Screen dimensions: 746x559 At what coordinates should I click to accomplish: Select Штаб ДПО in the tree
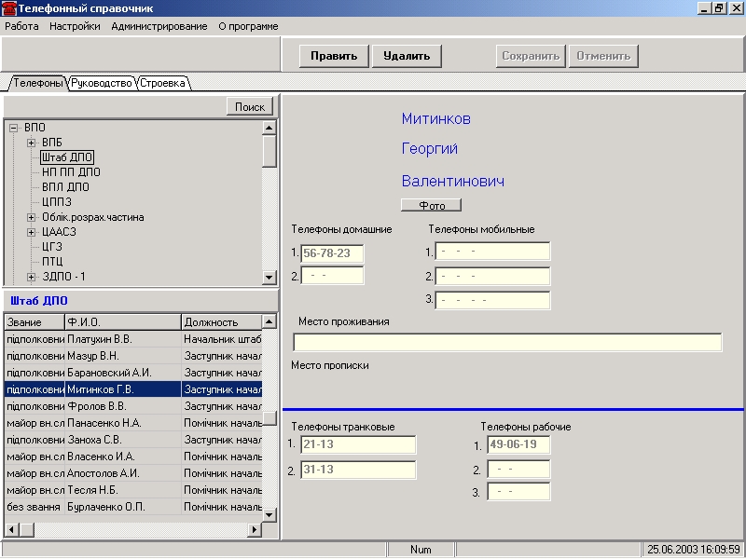(x=67, y=157)
